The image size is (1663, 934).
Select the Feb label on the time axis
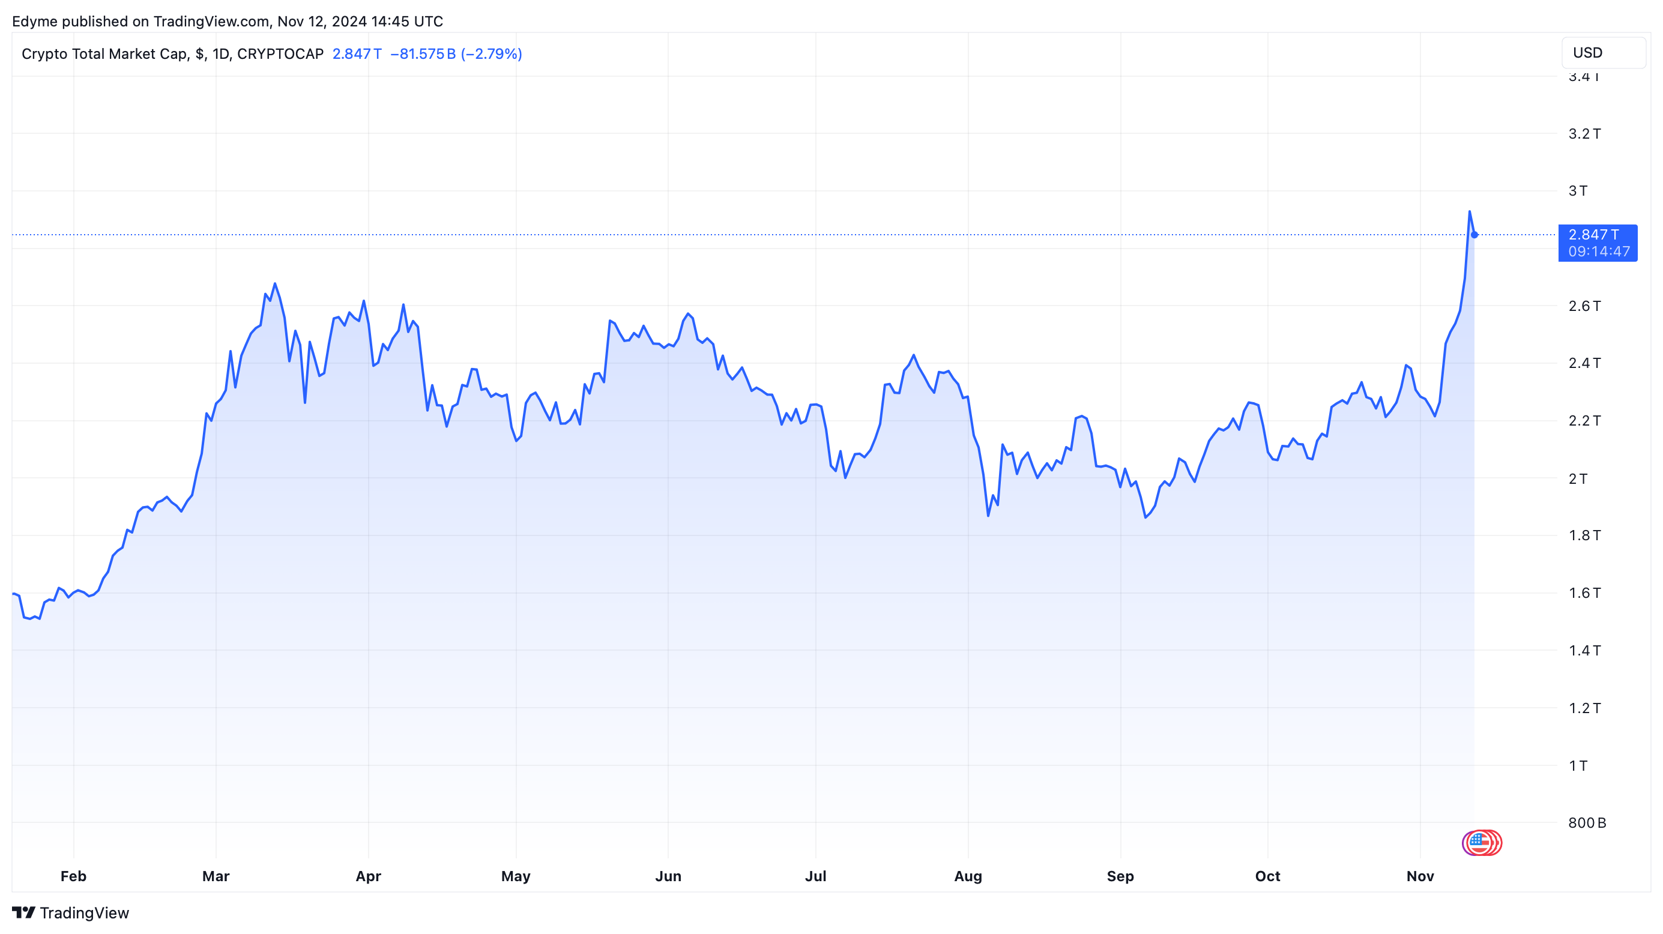(74, 876)
